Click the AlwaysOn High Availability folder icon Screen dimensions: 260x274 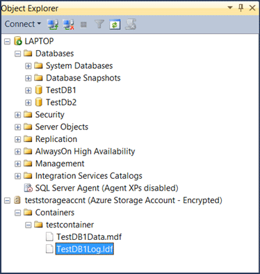[x=28, y=151]
